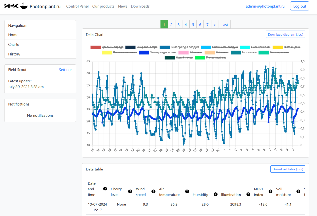Click the yellow NDVI индекс color swatch

(x=277, y=47)
